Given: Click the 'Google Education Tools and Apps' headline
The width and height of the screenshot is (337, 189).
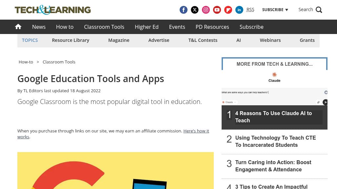Looking at the screenshot, I should point(90,79).
